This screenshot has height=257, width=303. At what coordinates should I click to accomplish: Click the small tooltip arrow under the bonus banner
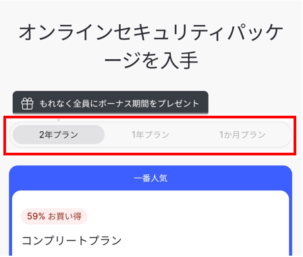[59, 120]
